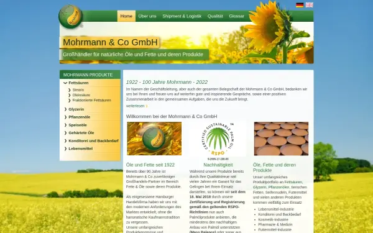The height and width of the screenshot is (233, 373).
Task: Click Willkommen bei der Mohrmann heading
Action: coord(172,117)
